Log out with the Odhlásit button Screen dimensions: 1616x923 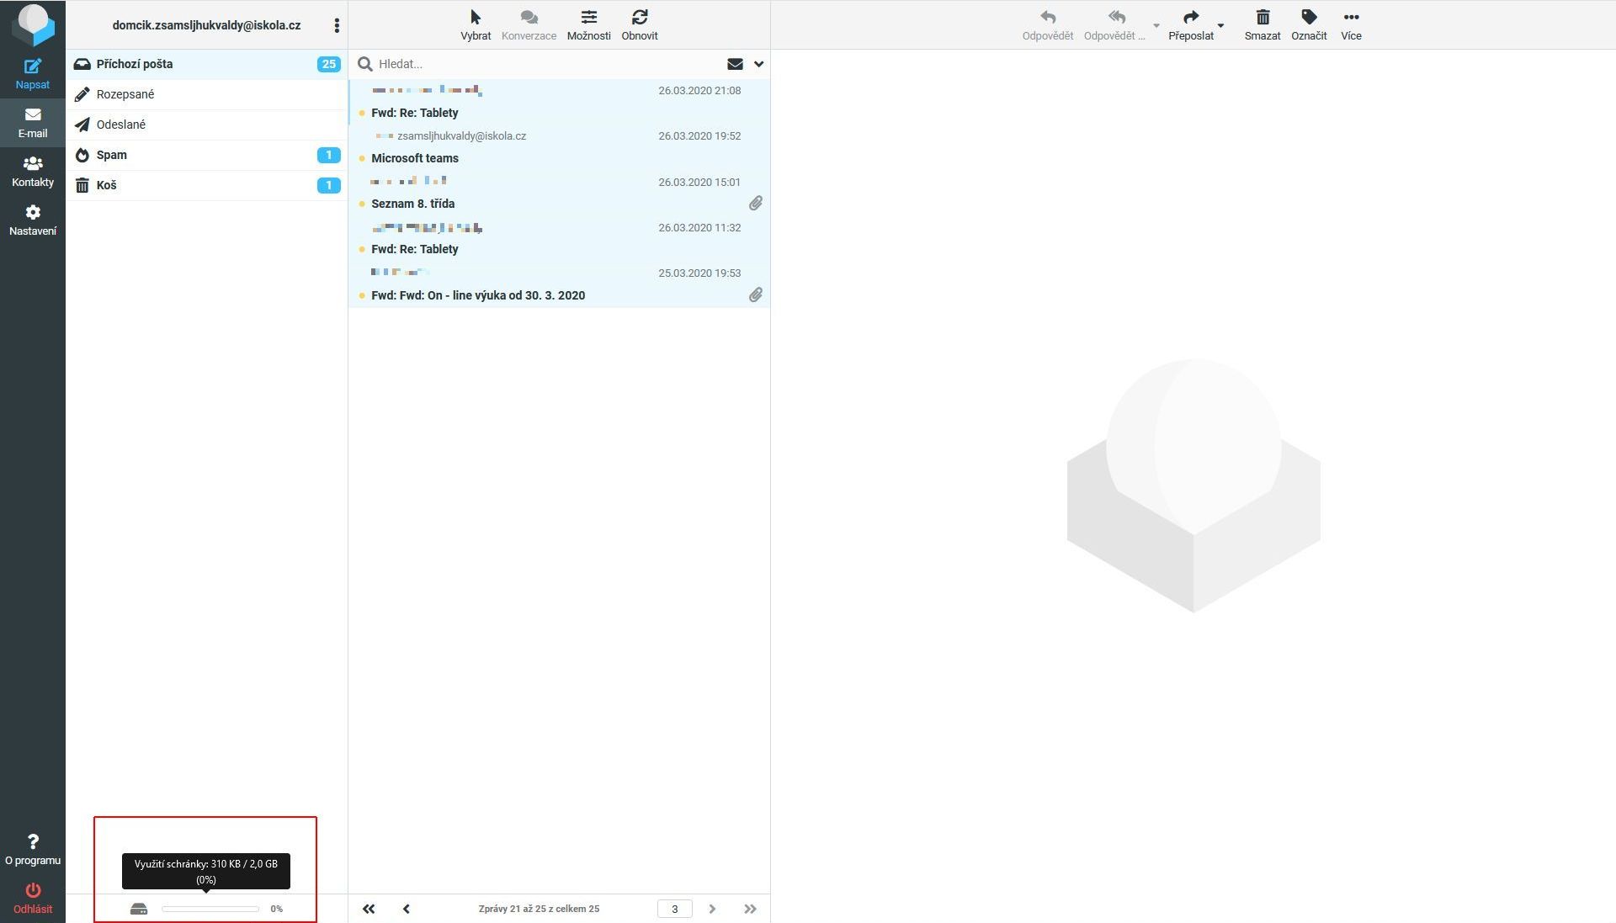point(33,899)
